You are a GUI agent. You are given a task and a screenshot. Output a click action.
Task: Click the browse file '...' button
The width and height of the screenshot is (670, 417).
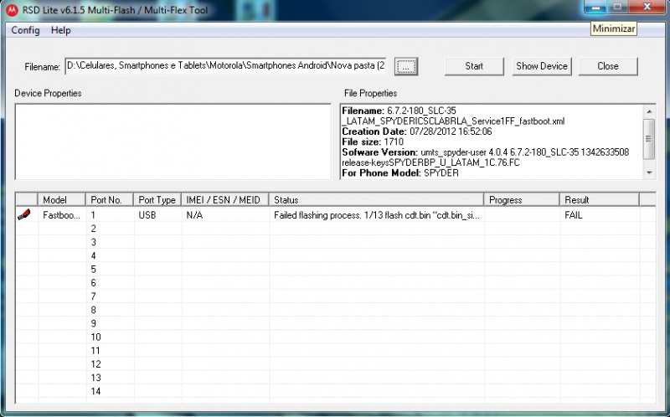coord(406,66)
